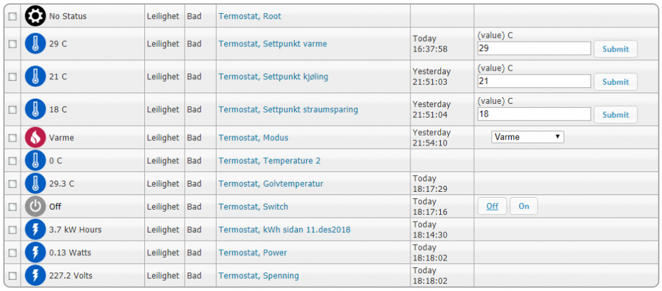662x291 pixels.
Task: Click the power icon beside Off status
Action: point(36,206)
